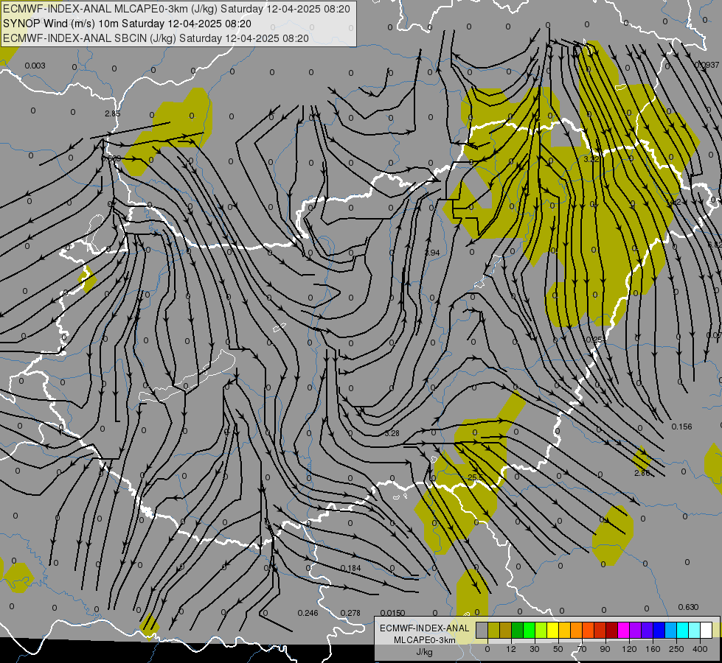
Task: Click legend scale label 50
Action: [558, 649]
